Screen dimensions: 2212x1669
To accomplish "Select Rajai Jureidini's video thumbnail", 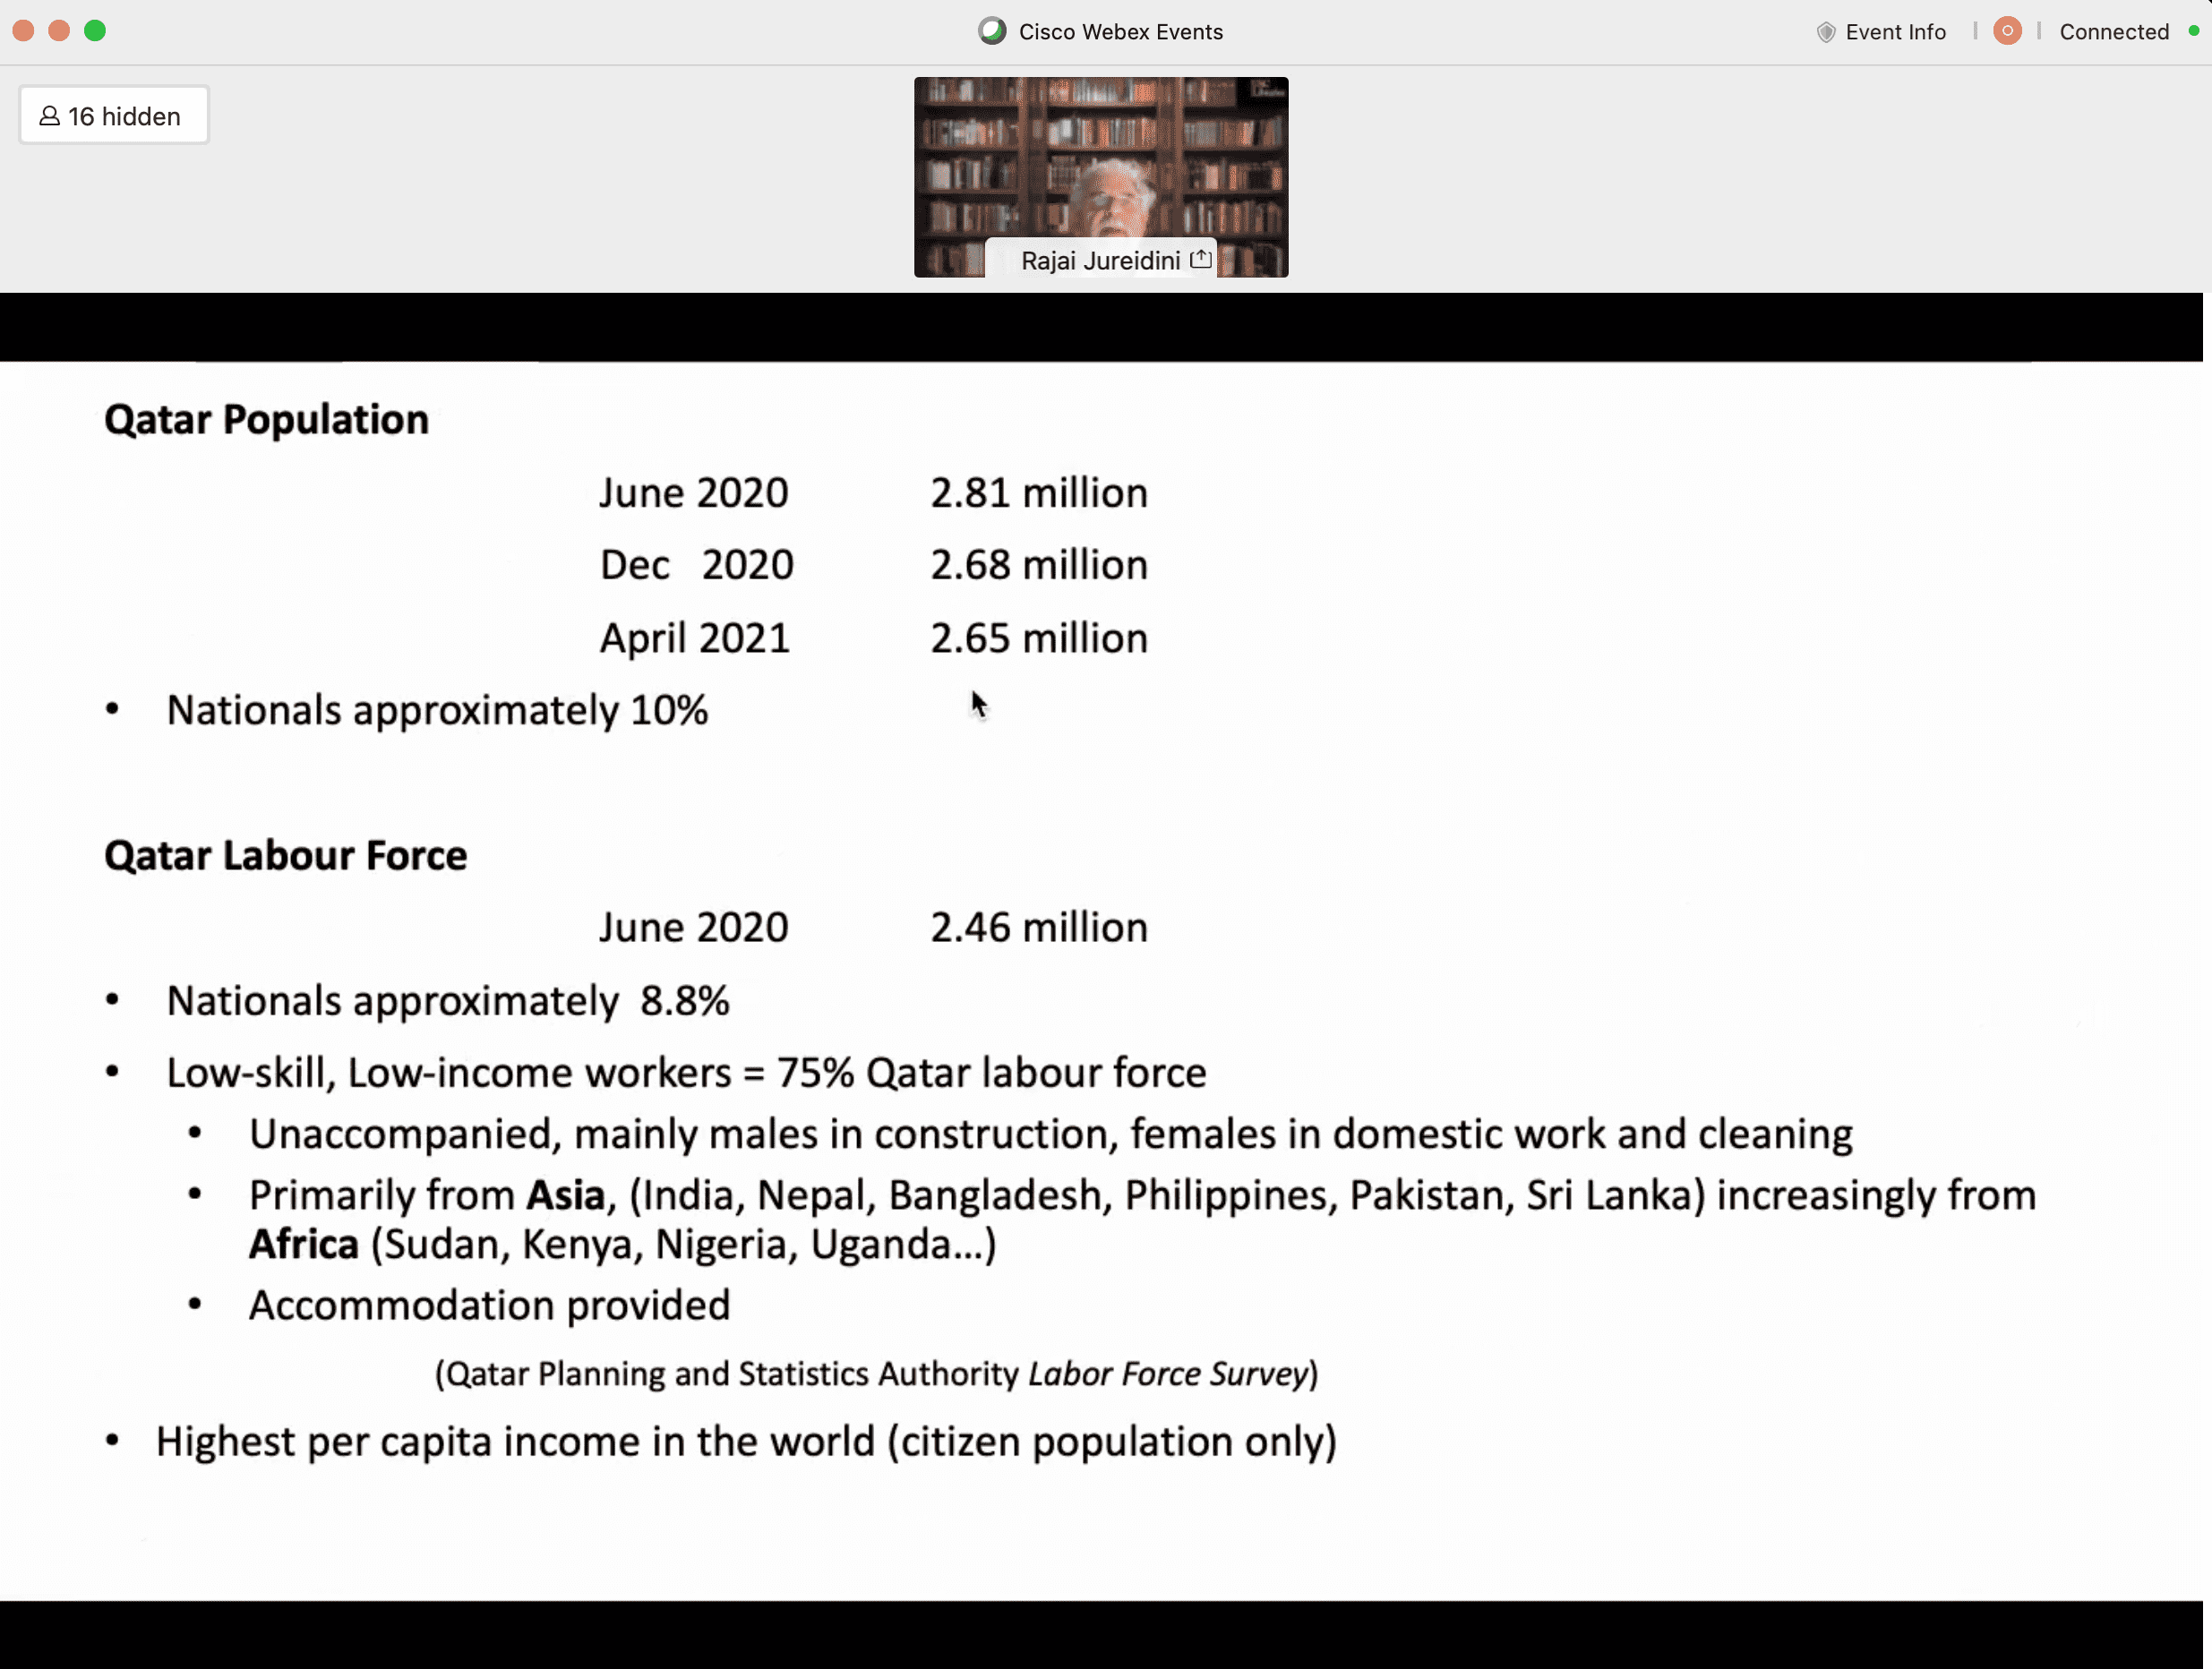I will tap(1100, 177).
